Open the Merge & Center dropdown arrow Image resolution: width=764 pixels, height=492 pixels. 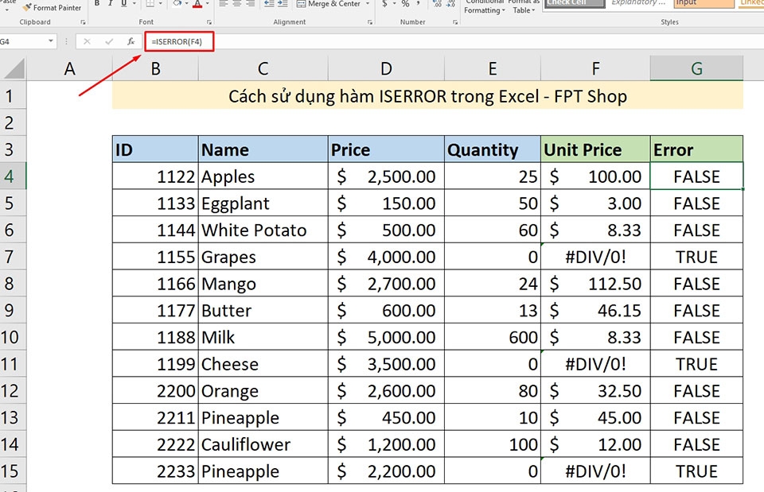pos(367,4)
